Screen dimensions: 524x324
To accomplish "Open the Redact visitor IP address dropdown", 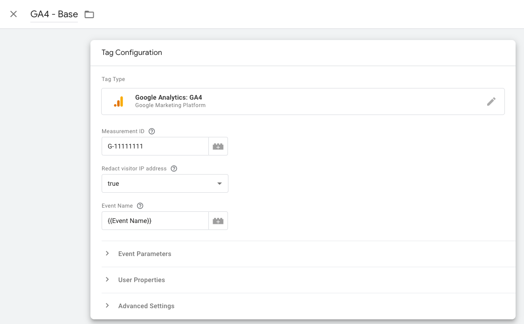I will click(165, 183).
